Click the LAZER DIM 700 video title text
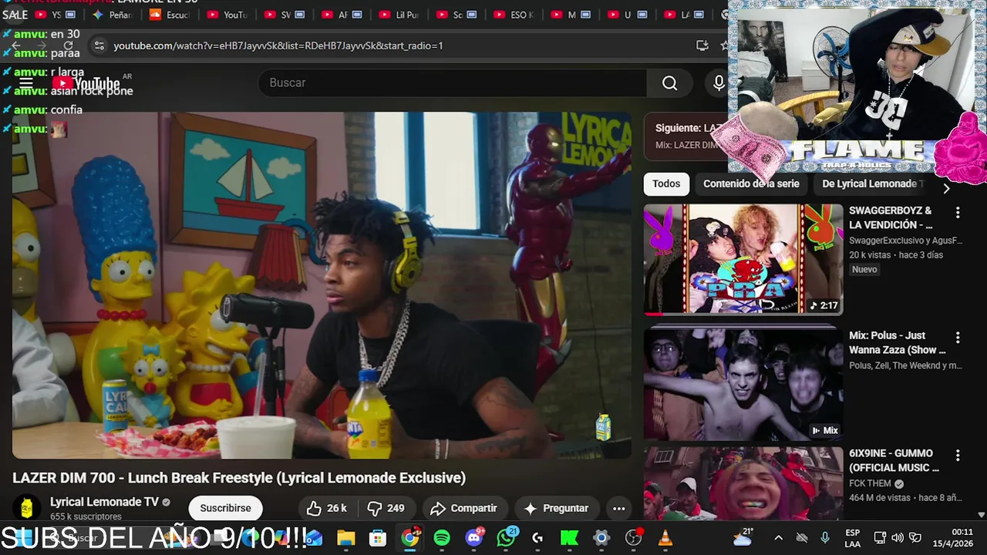Viewport: 987px width, 555px height. pyautogui.click(x=239, y=478)
